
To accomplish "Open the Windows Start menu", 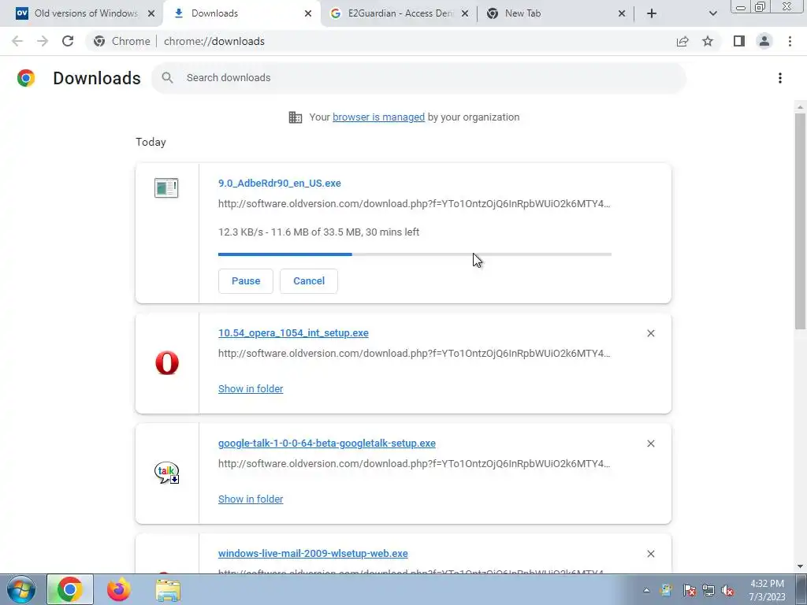I will 20,589.
